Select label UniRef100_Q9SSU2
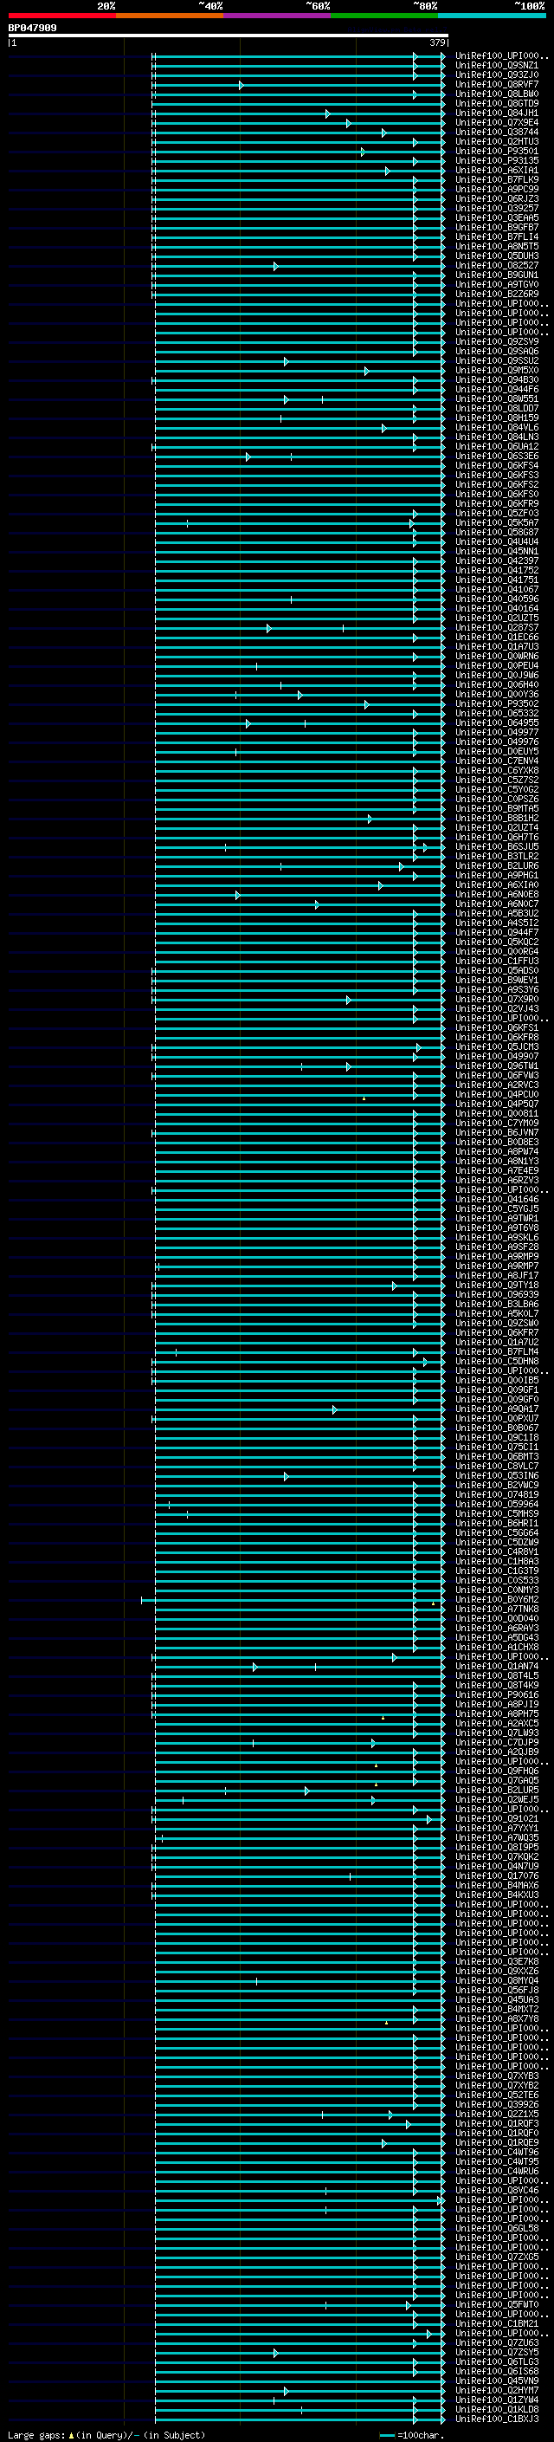The image size is (554, 2442). [497, 360]
